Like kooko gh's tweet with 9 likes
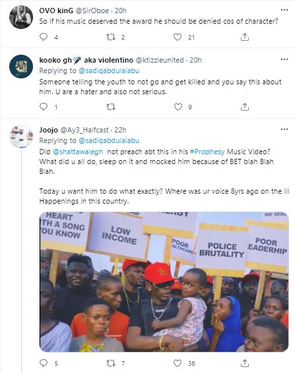Viewport: 295px width, 373px height. click(x=178, y=107)
